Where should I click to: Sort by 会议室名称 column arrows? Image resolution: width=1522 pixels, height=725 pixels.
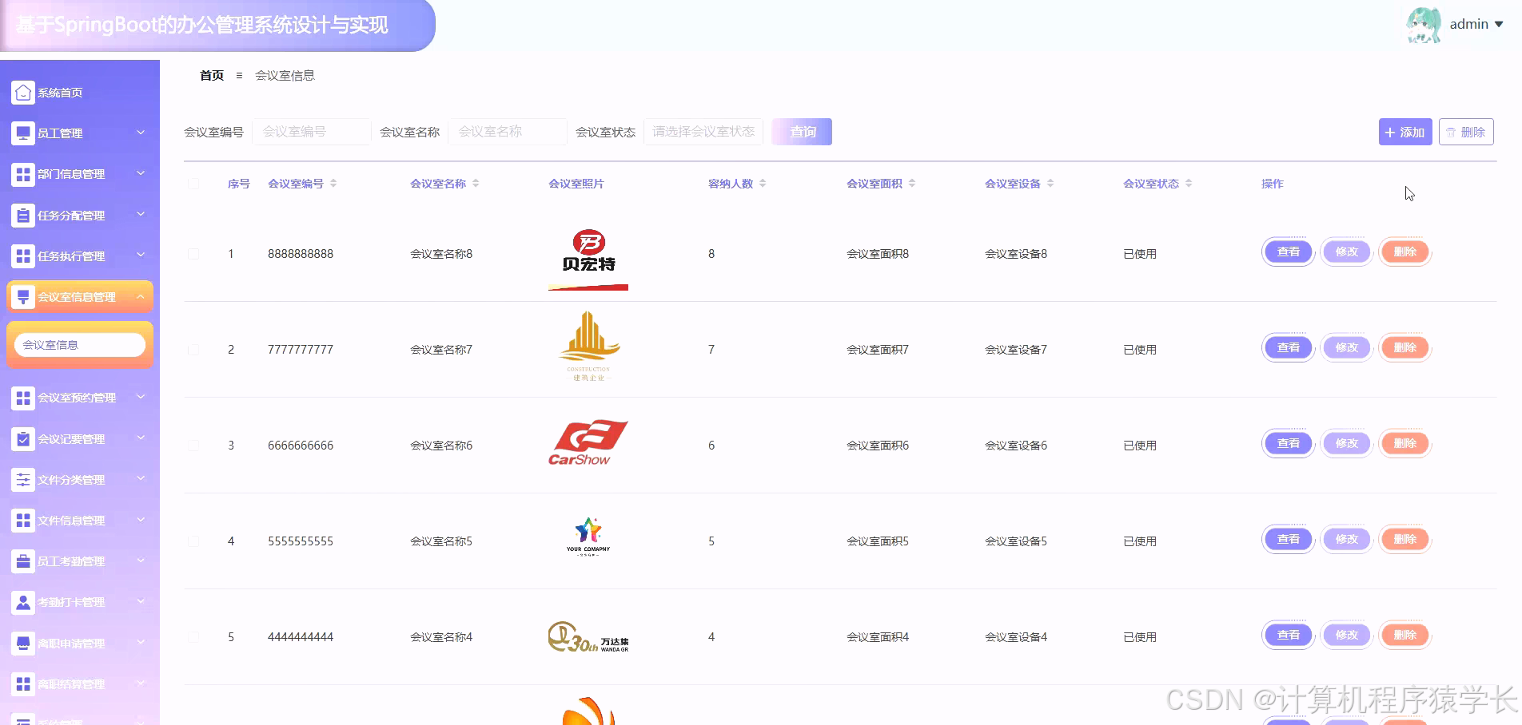coord(476,184)
